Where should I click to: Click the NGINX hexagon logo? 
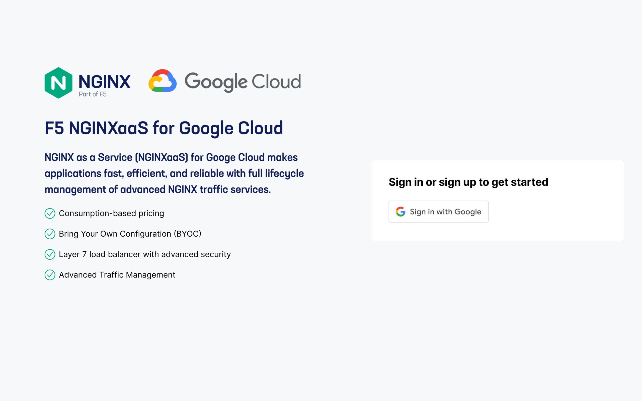59,82
